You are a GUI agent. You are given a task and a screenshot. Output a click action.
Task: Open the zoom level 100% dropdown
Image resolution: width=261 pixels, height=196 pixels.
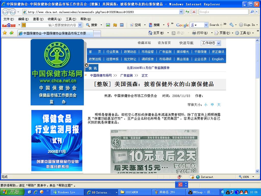pyautogui.click(x=253, y=177)
